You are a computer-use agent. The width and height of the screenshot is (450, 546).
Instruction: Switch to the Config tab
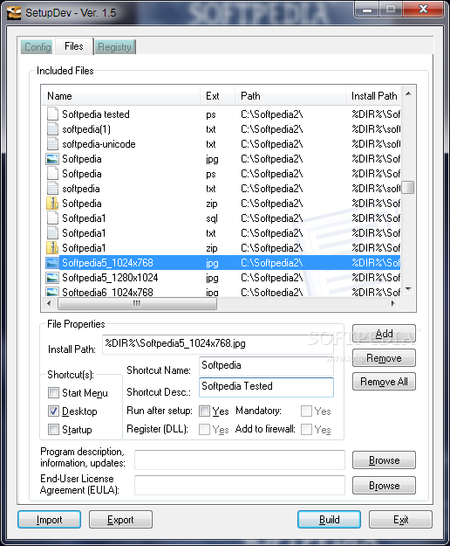pyautogui.click(x=37, y=46)
